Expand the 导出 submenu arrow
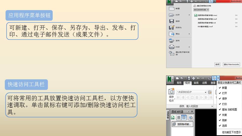The image size is (242, 136). [x=189, y=34]
